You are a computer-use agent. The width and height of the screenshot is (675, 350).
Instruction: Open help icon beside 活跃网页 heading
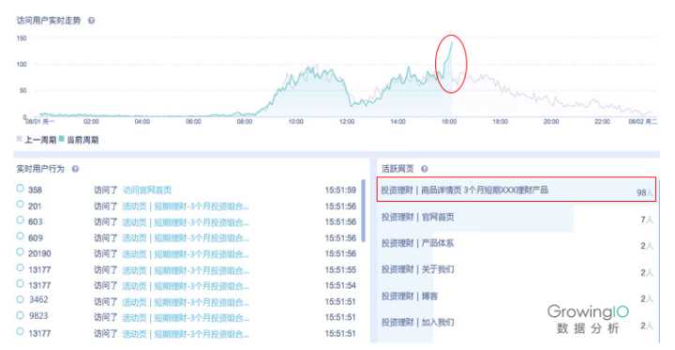pos(424,169)
